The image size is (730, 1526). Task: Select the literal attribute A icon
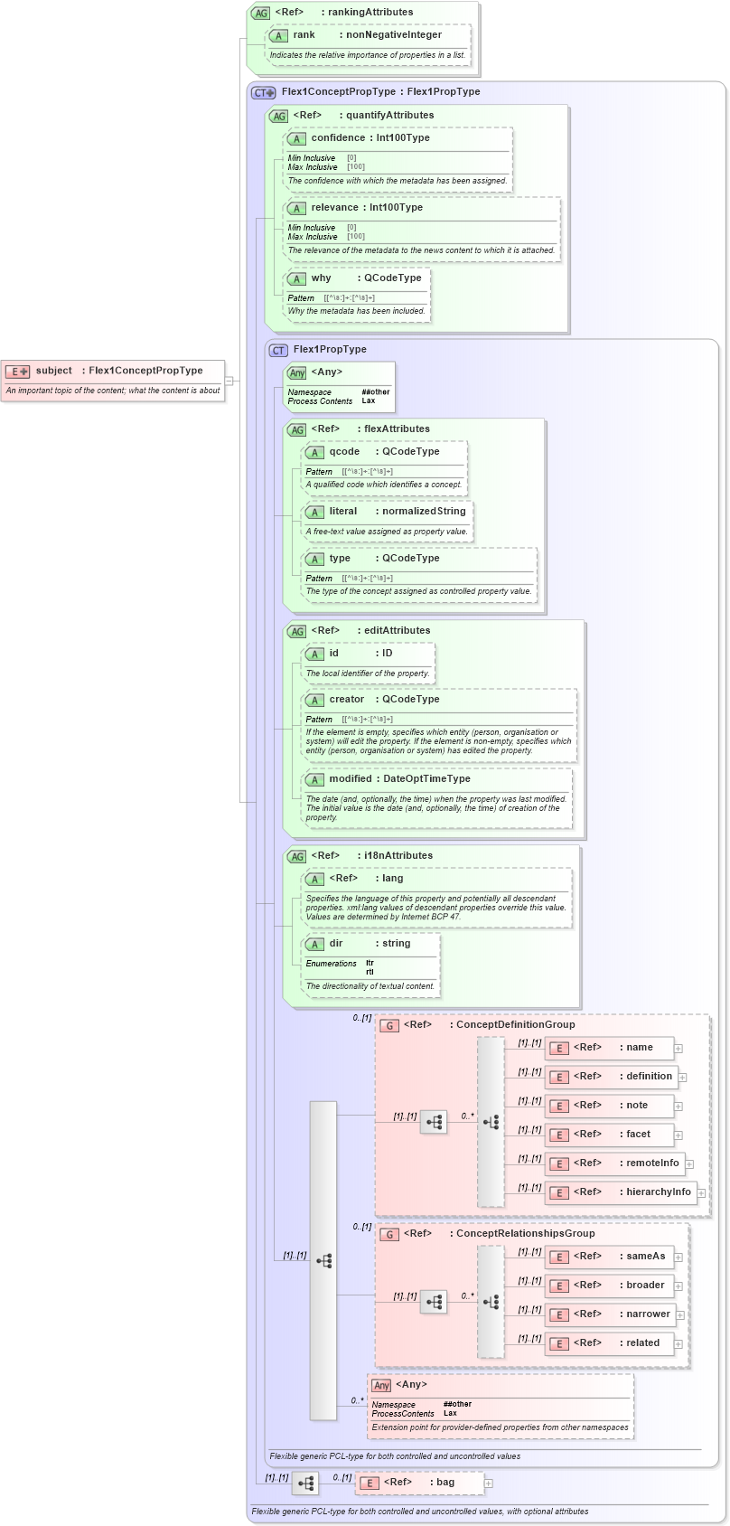[314, 512]
